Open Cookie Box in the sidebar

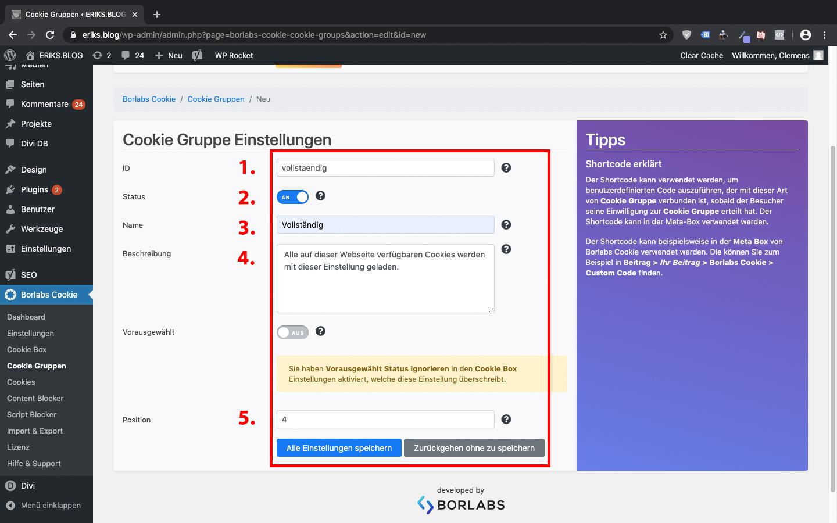27,349
